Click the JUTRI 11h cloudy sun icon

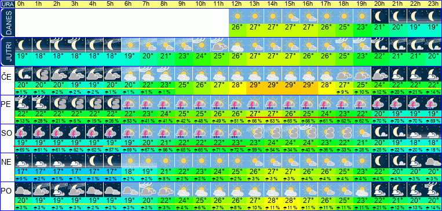pos(220,45)
